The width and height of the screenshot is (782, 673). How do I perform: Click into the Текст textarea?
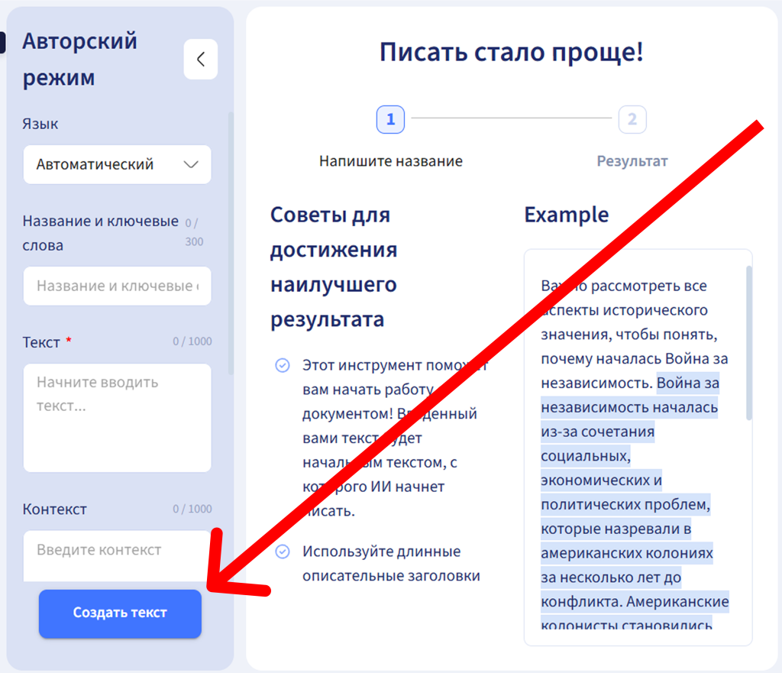[x=117, y=418]
